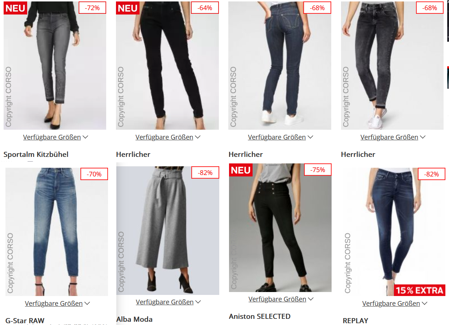Open the acid-wash black Herrlicher jeans image
The image size is (449, 325).
[392, 66]
